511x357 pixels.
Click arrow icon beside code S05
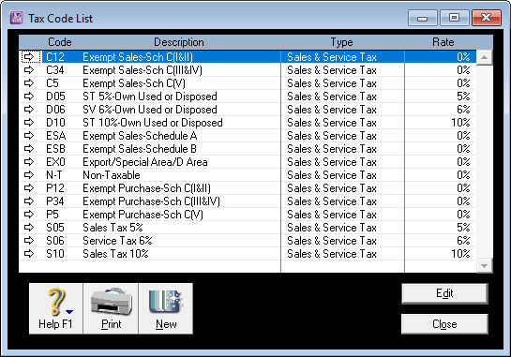(29, 228)
